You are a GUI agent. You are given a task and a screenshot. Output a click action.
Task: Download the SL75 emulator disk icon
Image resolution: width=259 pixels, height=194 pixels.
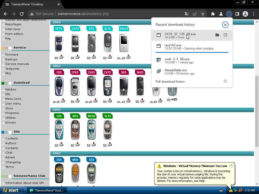[110, 57]
